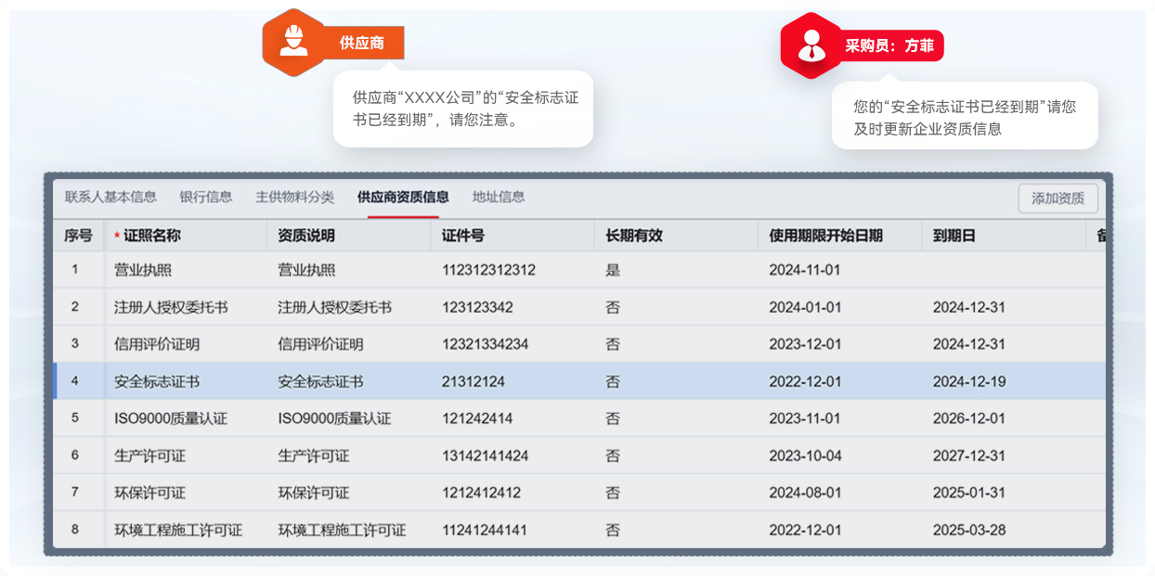The image size is (1155, 576).
Task: Click expiry date 2024-12-19
Action: 968,381
